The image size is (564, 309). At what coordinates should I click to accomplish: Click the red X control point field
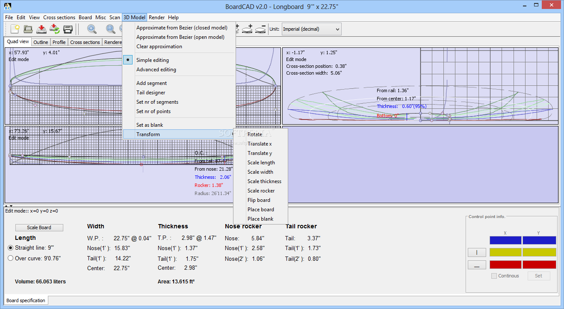click(505, 265)
